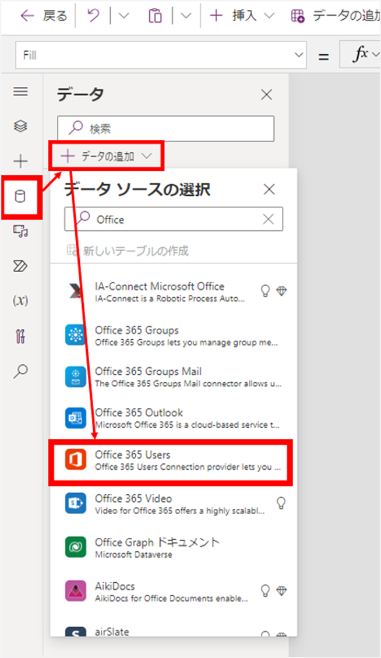The image size is (381, 658).
Task: Select Office Graph ドキュメント table
Action: point(174,548)
